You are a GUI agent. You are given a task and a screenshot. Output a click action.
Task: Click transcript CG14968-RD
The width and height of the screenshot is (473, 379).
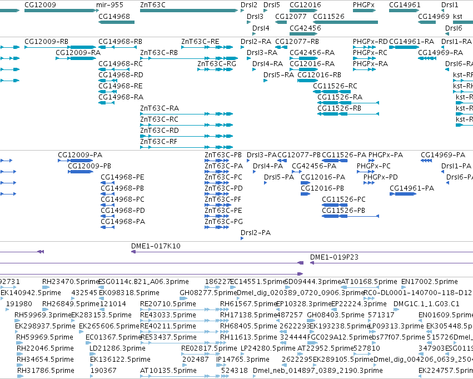pyautogui.click(x=108, y=81)
